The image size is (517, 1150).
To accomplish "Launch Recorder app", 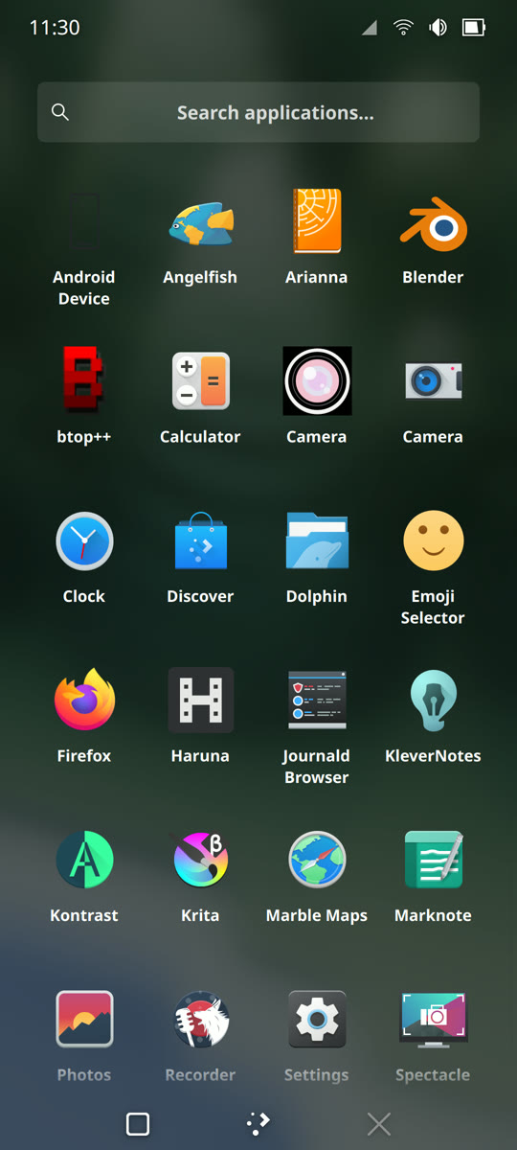I will (x=200, y=1035).
